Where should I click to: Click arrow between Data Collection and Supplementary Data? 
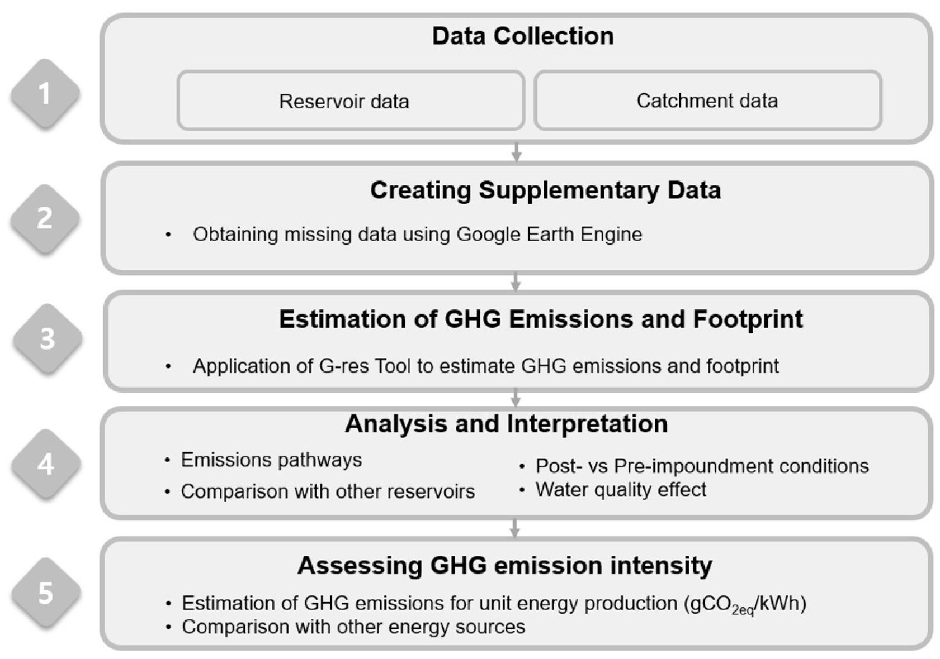(x=516, y=152)
